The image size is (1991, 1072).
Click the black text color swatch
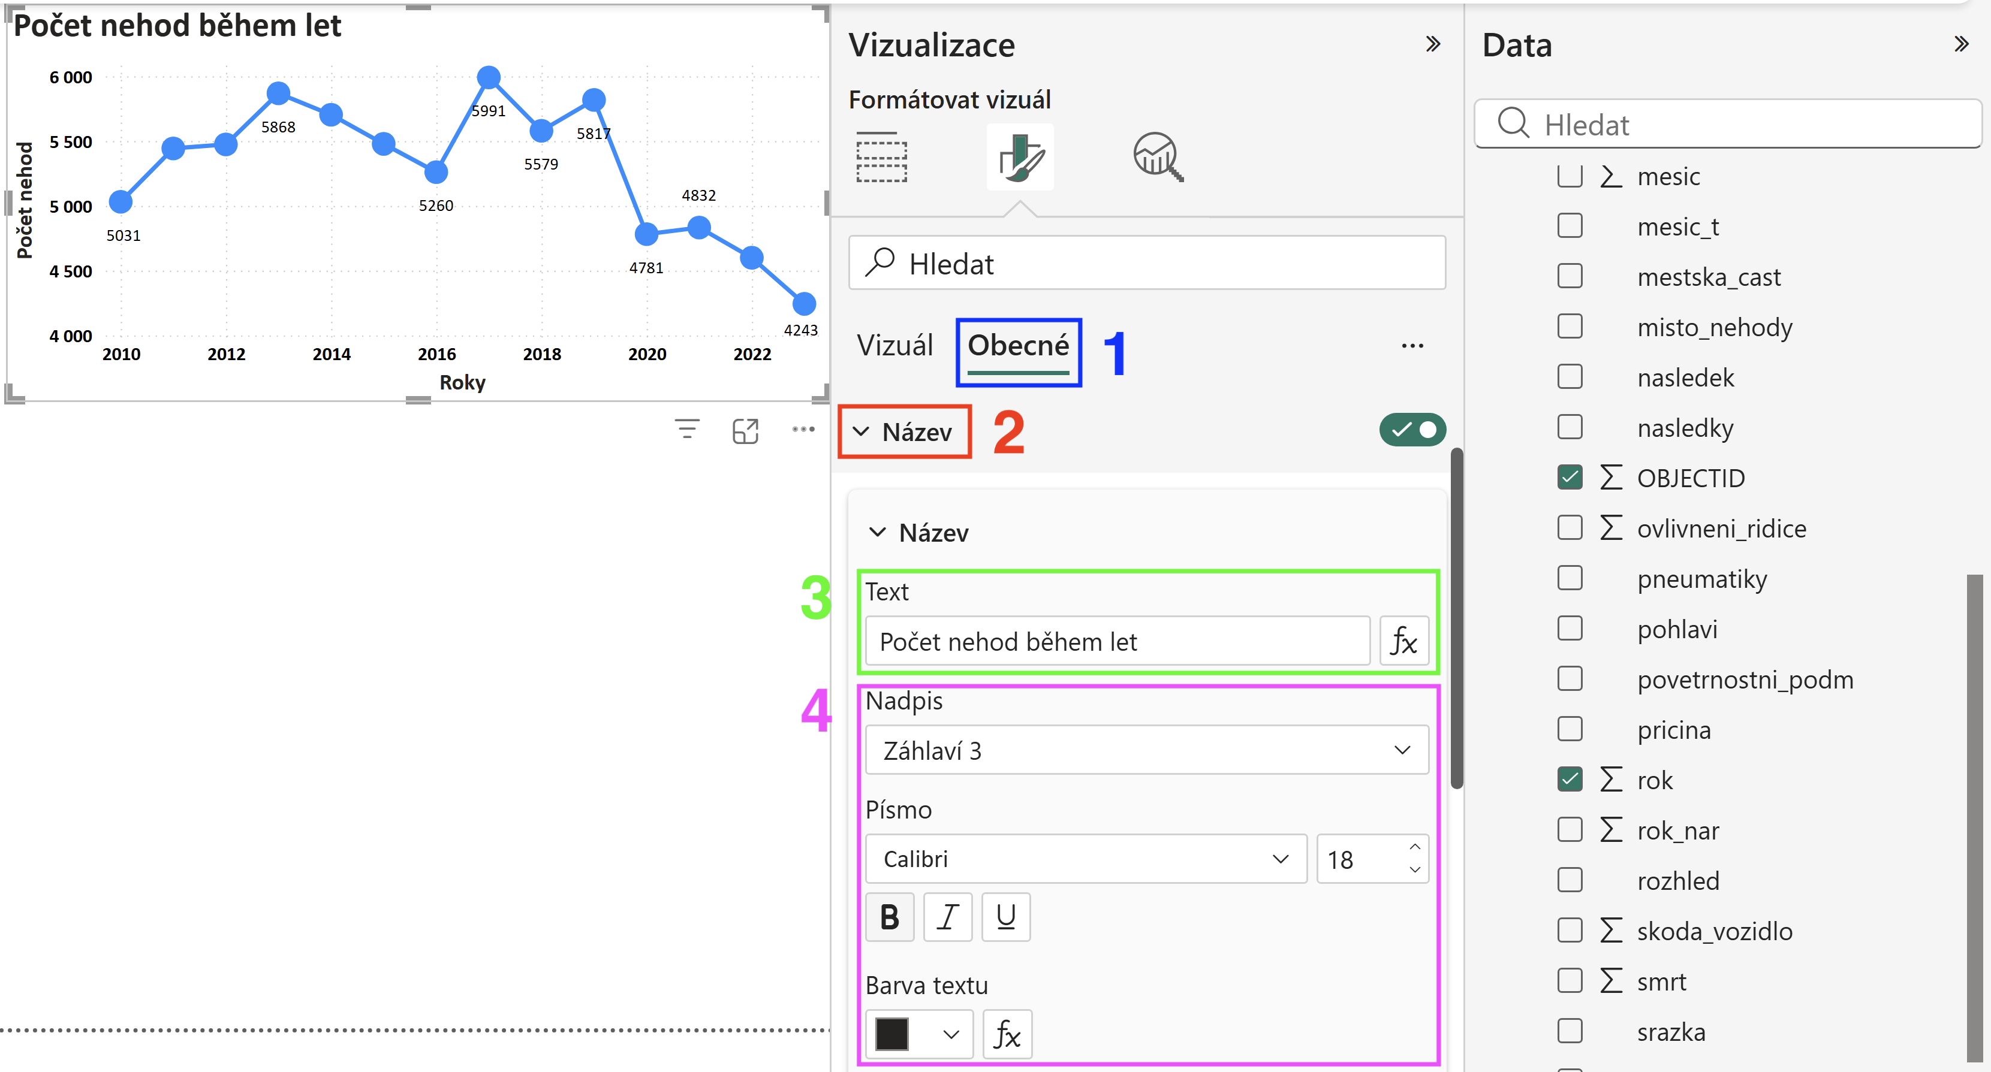tap(891, 1034)
